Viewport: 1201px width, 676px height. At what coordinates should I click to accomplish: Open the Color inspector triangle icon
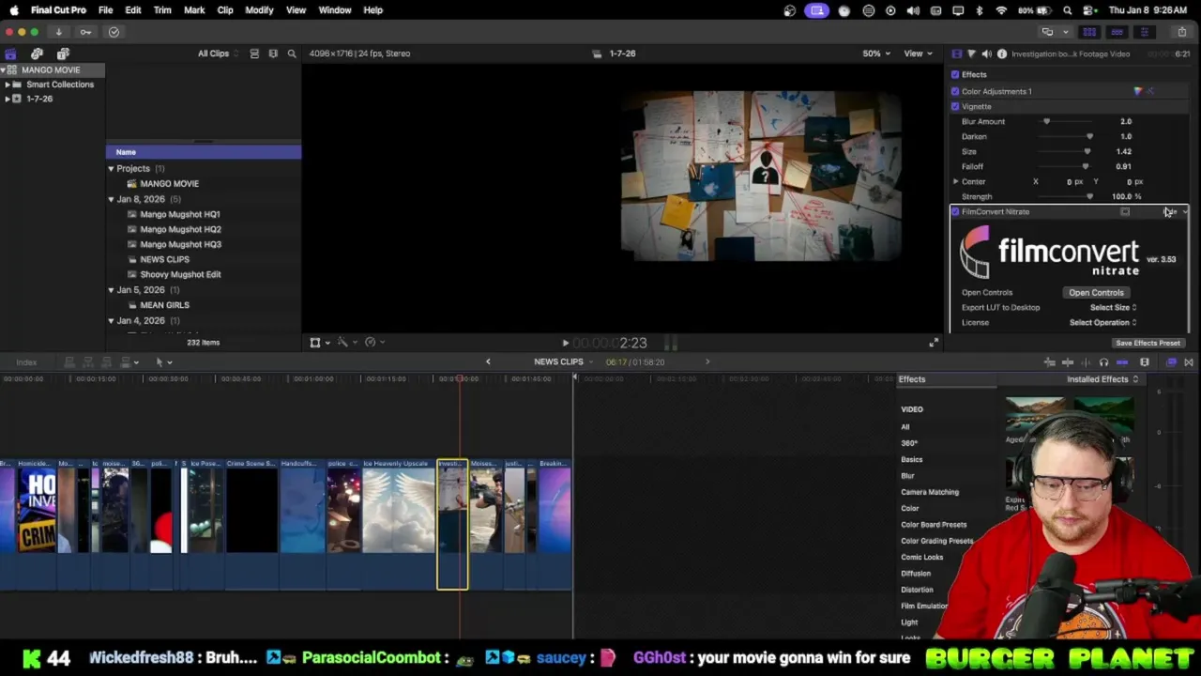971,54
